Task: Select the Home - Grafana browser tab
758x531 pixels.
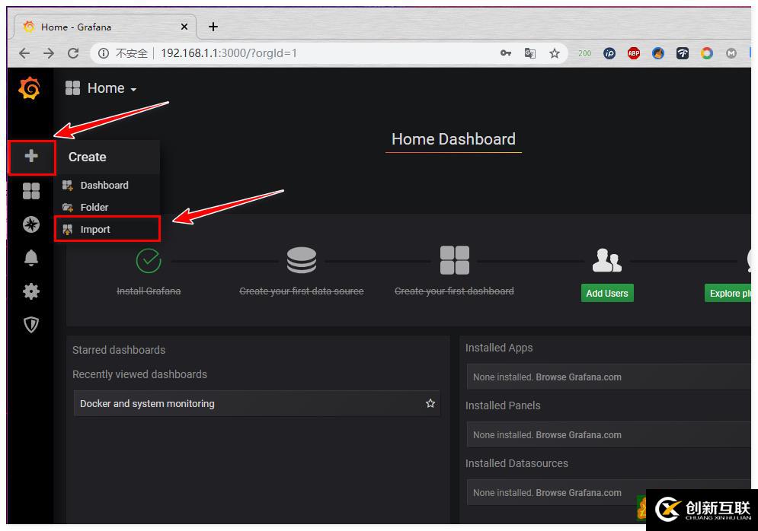Action: (x=105, y=27)
